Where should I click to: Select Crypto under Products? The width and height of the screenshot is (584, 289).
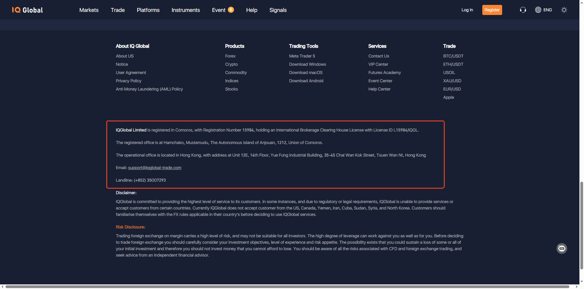[x=231, y=64]
